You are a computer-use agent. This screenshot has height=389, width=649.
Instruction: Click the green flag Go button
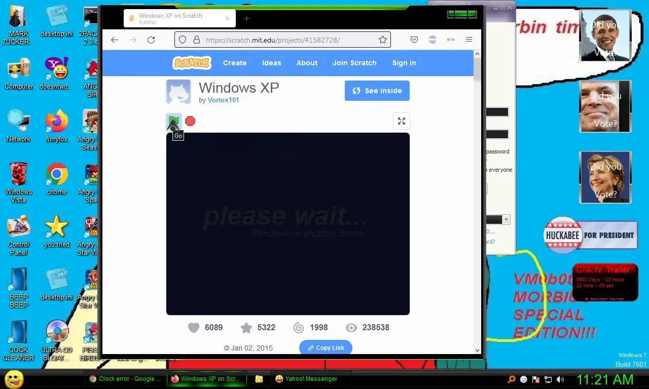click(173, 121)
